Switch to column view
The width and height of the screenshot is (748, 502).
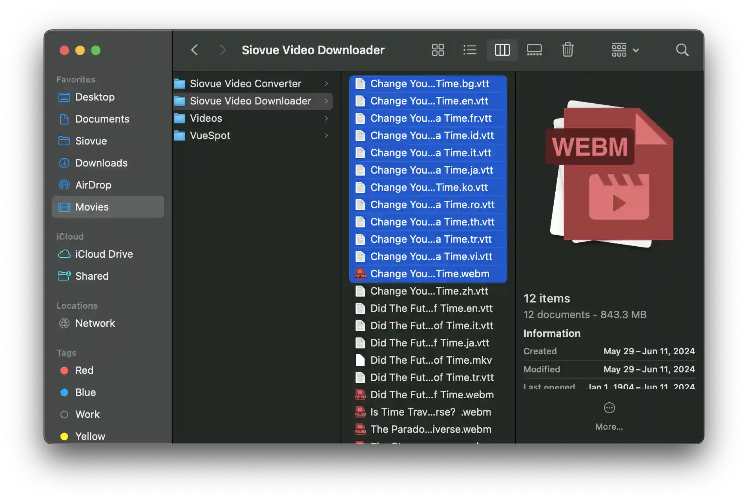502,50
